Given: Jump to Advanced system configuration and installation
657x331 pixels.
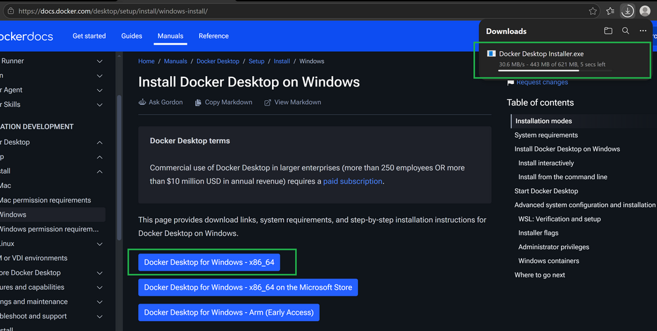Looking at the screenshot, I should (585, 204).
